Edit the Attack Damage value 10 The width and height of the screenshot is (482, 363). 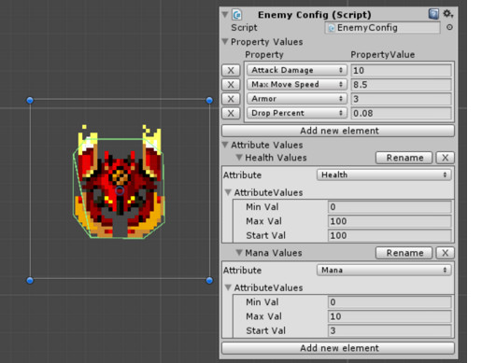point(402,70)
